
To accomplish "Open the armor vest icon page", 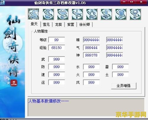I will [121, 14].
